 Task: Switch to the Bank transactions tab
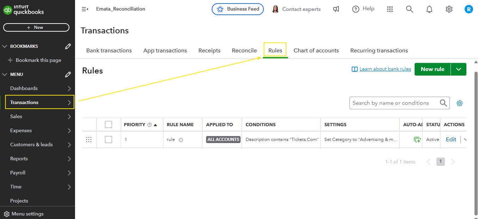point(109,51)
